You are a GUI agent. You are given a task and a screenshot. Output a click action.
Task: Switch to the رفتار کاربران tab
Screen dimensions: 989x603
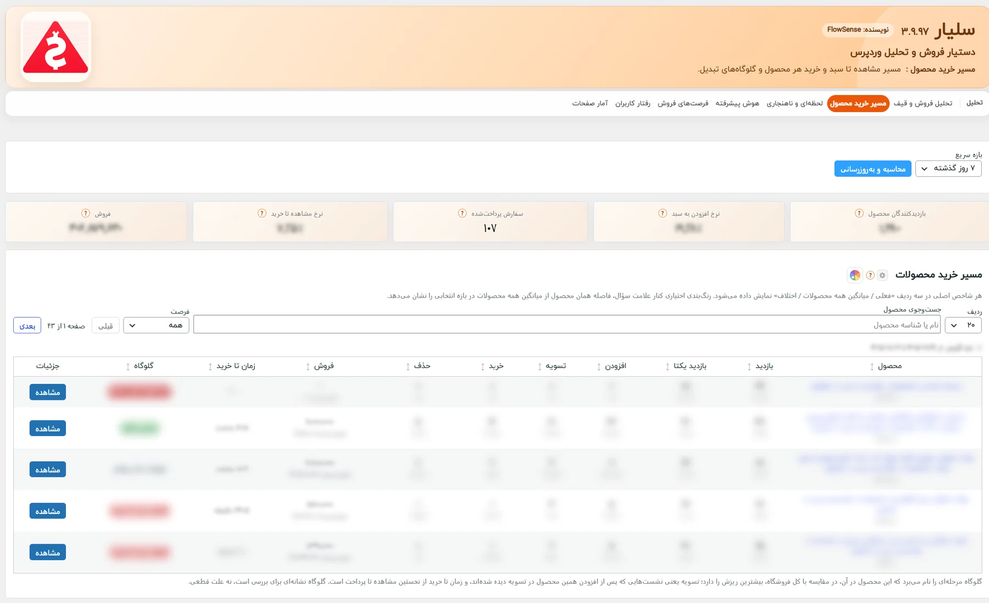point(632,103)
